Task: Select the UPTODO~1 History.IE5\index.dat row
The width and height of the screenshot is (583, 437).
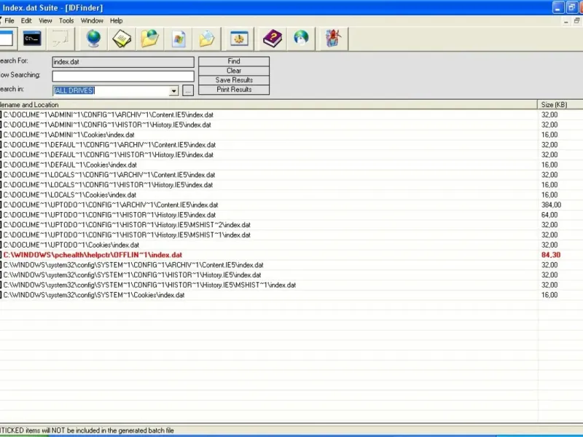Action: pyautogui.click(x=291, y=215)
